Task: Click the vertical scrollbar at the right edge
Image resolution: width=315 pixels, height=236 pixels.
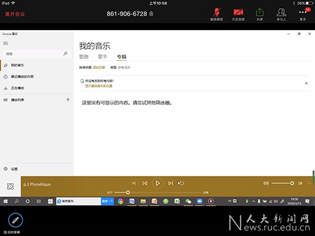Action: 314,177
